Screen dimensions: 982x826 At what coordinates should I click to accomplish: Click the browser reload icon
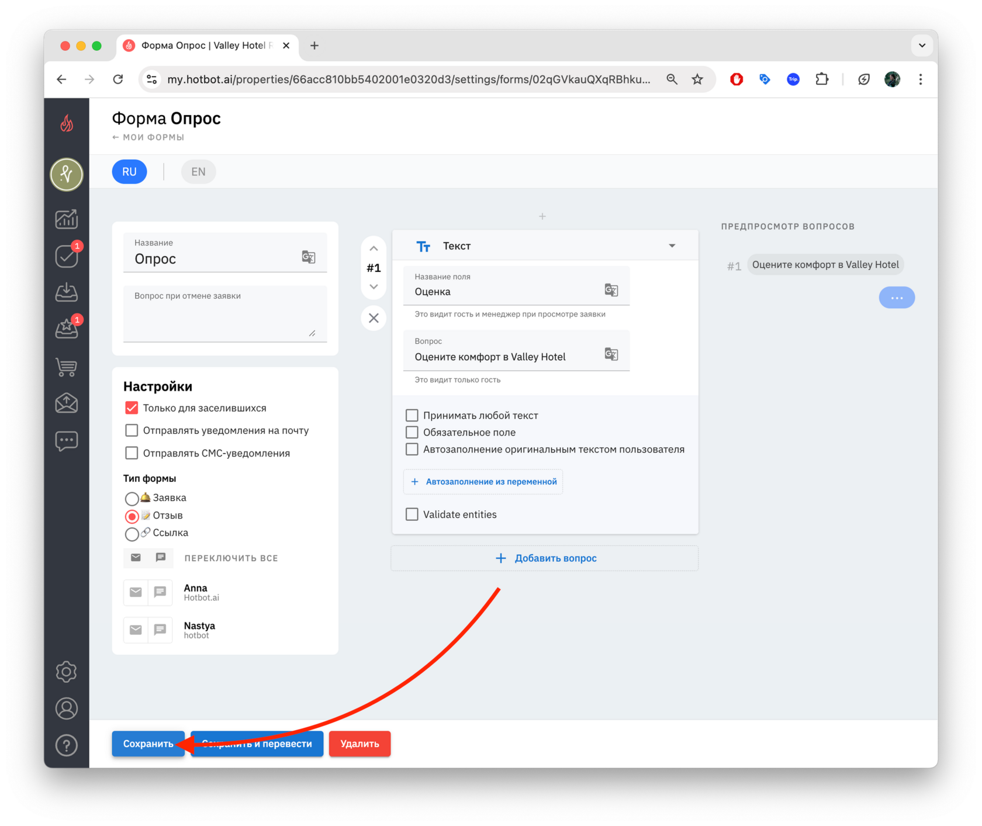coord(118,79)
